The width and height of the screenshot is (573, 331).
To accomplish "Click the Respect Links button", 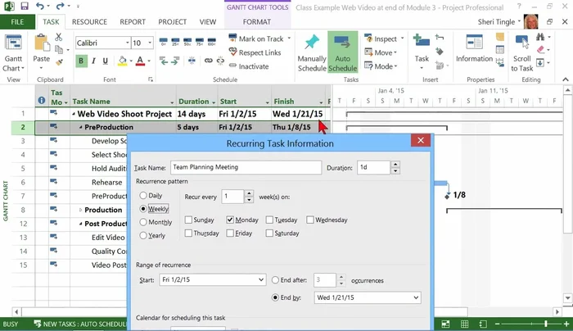I will 254,52.
